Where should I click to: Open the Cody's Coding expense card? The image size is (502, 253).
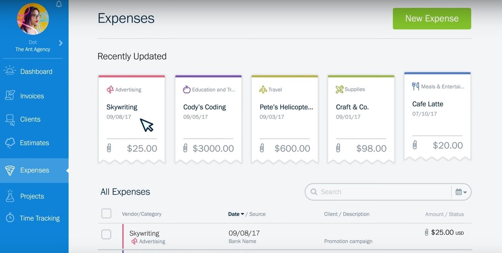coord(204,107)
